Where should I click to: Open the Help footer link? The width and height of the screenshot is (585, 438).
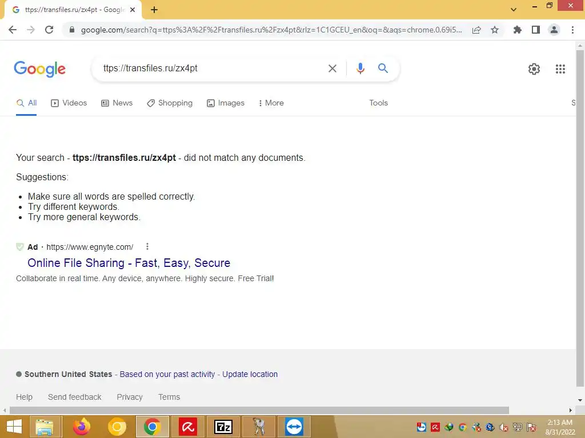click(x=24, y=397)
